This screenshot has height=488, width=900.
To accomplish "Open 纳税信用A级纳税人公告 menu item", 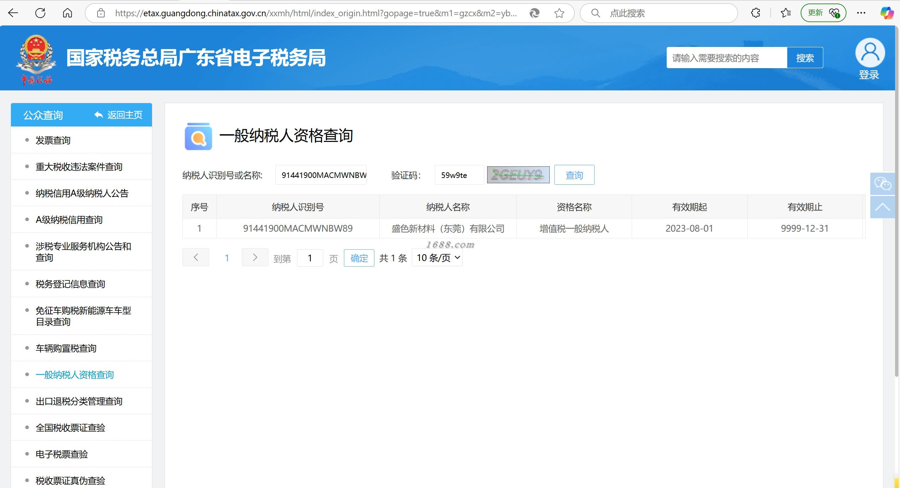I will coord(82,193).
